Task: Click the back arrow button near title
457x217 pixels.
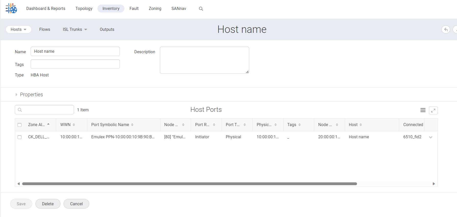Action: pyautogui.click(x=446, y=30)
